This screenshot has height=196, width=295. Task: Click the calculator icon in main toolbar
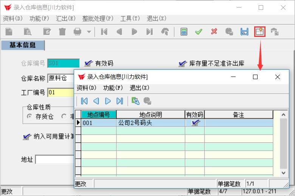[184, 32]
